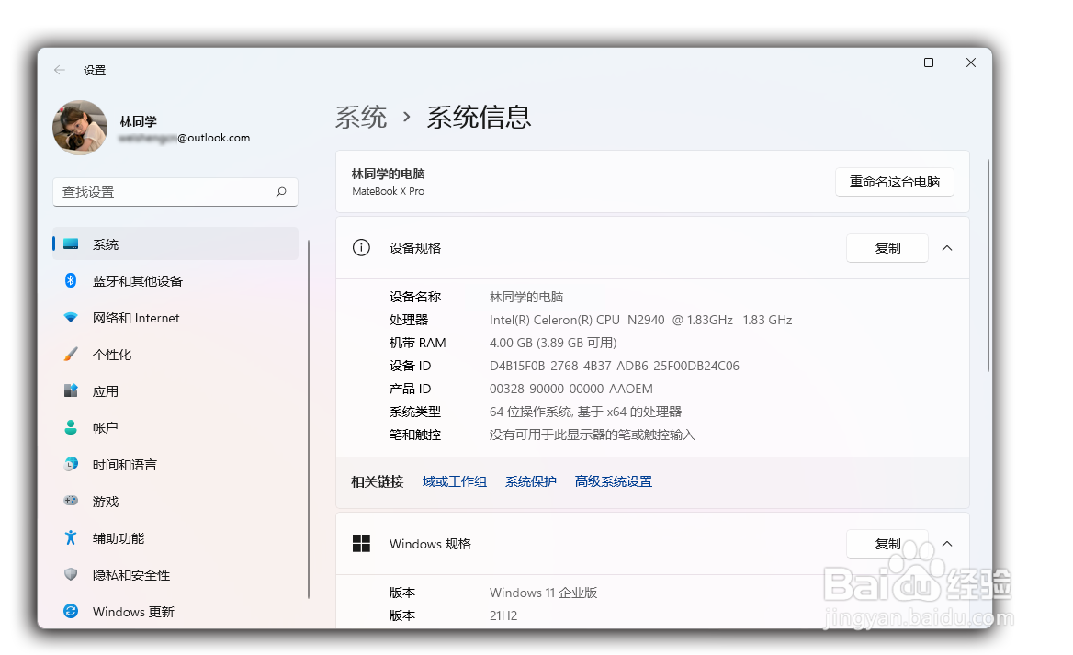Click the 帐户 person icon
This screenshot has width=1073, height=655.
(x=71, y=428)
